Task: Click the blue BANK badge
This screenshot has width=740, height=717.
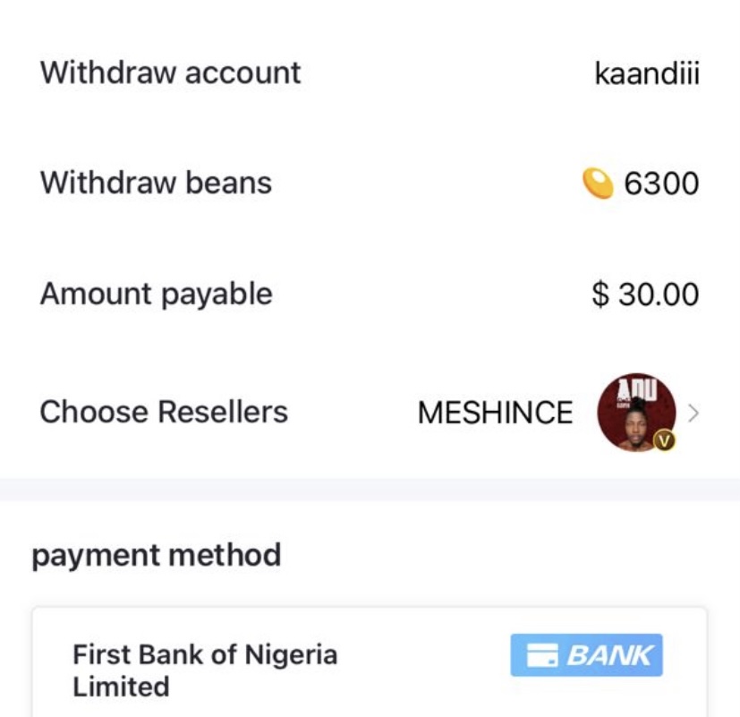Action: pos(587,655)
